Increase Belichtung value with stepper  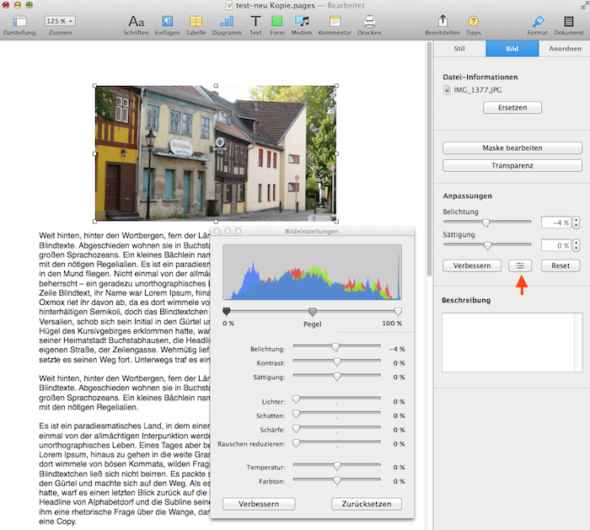(577, 219)
